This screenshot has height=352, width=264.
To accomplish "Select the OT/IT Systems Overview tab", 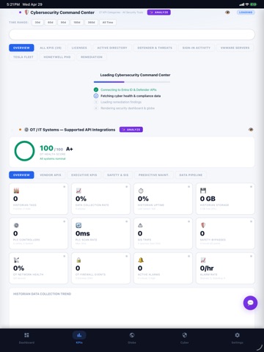I will pos(21,175).
